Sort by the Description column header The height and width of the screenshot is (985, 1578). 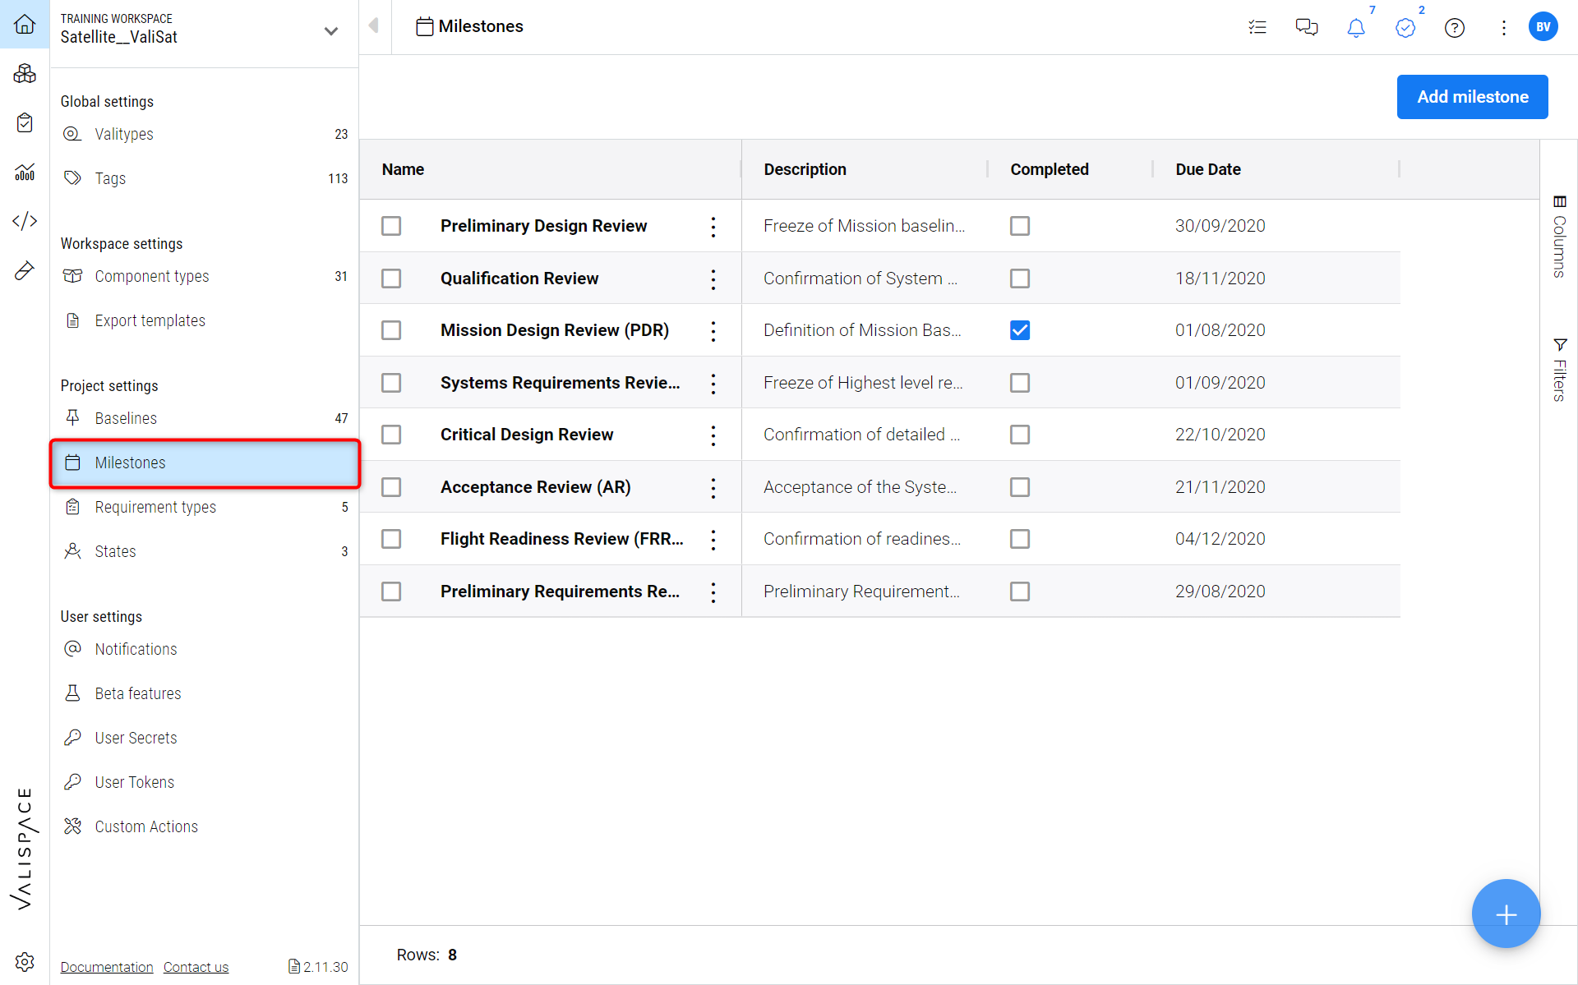click(805, 169)
